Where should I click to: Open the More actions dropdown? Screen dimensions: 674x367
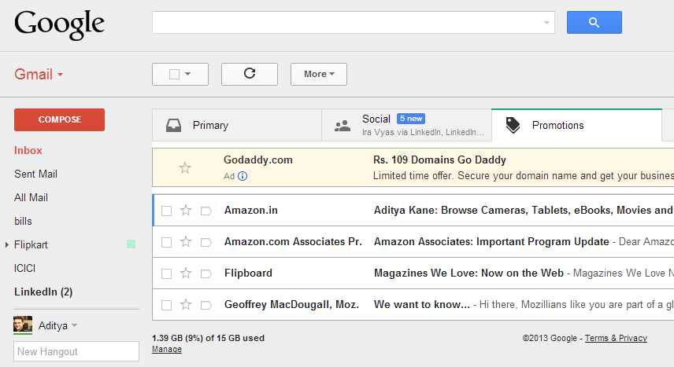pos(319,74)
